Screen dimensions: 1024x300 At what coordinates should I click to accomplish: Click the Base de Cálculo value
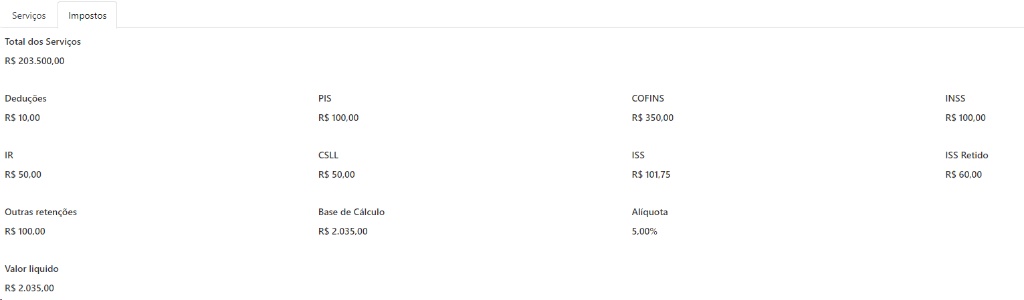[342, 232]
